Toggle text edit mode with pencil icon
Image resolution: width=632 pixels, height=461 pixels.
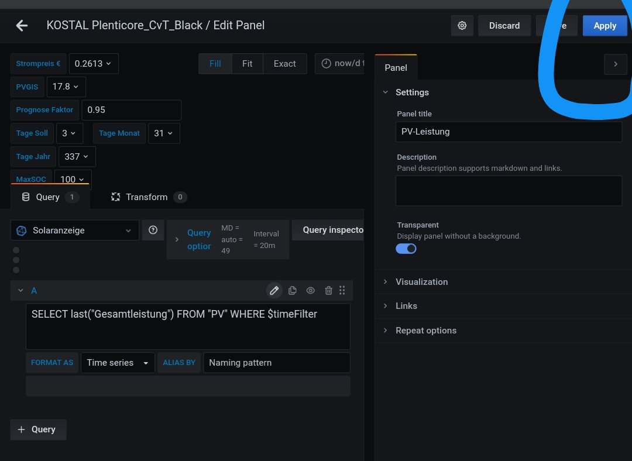point(274,290)
